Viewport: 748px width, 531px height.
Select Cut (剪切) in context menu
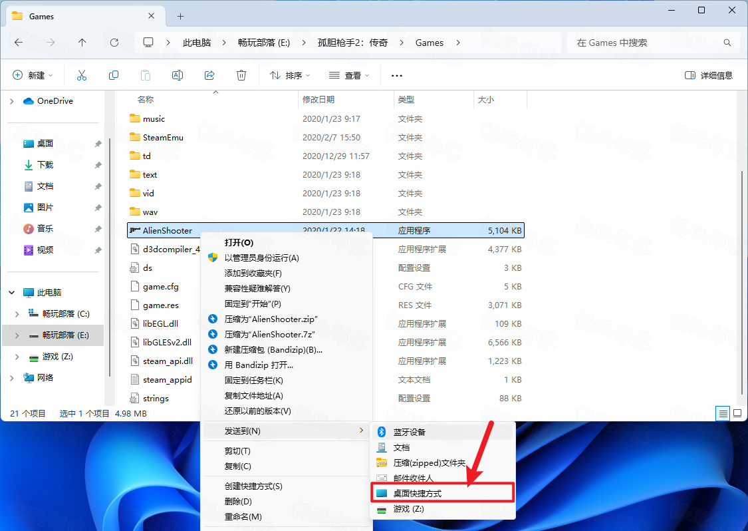tap(286, 450)
